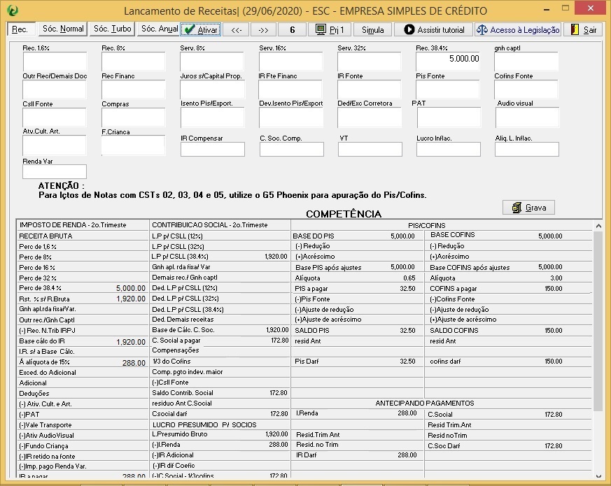
Task: Click the green app logo in title bar
Action: tap(12, 10)
